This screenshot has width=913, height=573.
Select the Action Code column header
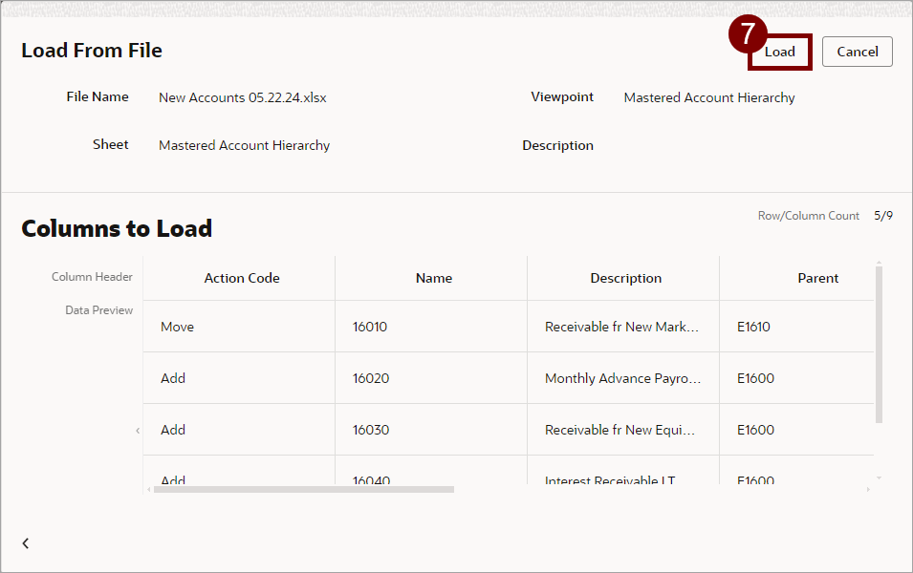click(241, 279)
